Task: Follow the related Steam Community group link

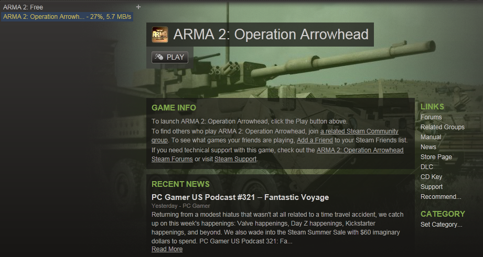Action: (x=359, y=131)
